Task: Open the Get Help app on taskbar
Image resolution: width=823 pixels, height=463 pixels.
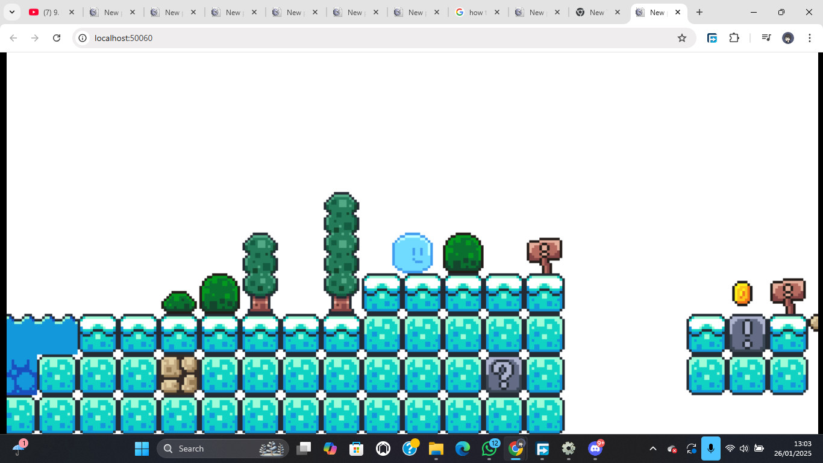Action: pyautogui.click(x=410, y=449)
